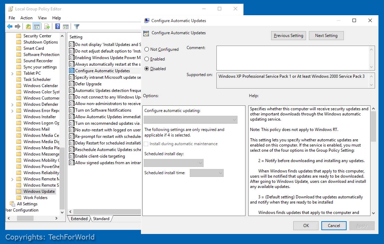384x244 pixels.
Task: Click inside the Comment text box
Action: pos(293,58)
